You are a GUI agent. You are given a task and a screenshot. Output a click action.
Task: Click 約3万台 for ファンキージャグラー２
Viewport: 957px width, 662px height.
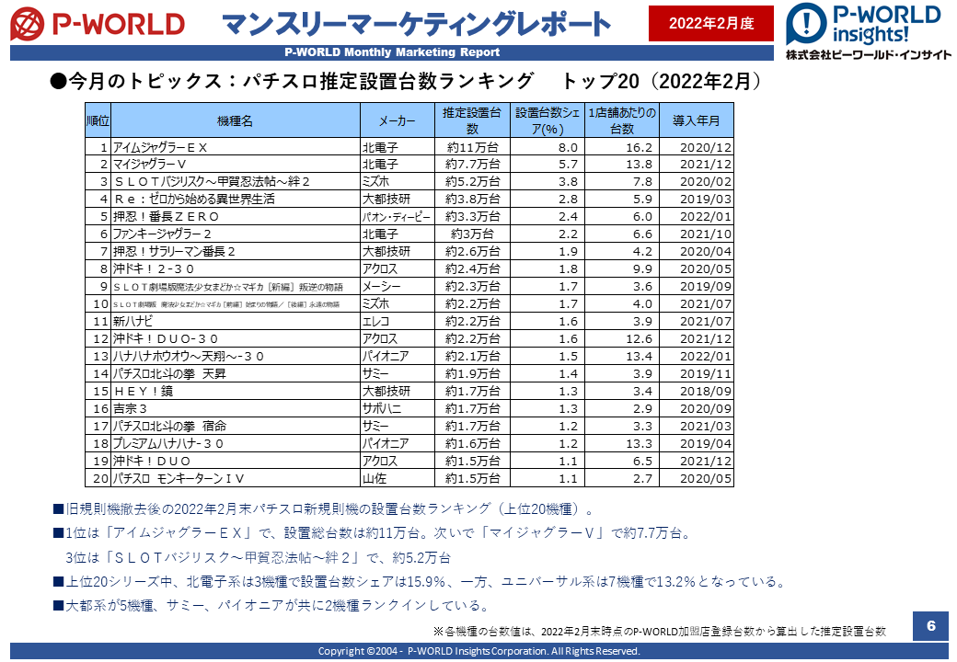pos(472,234)
